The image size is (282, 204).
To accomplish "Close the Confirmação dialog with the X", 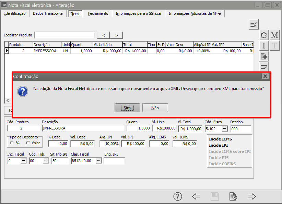I will pyautogui.click(x=265, y=76).
